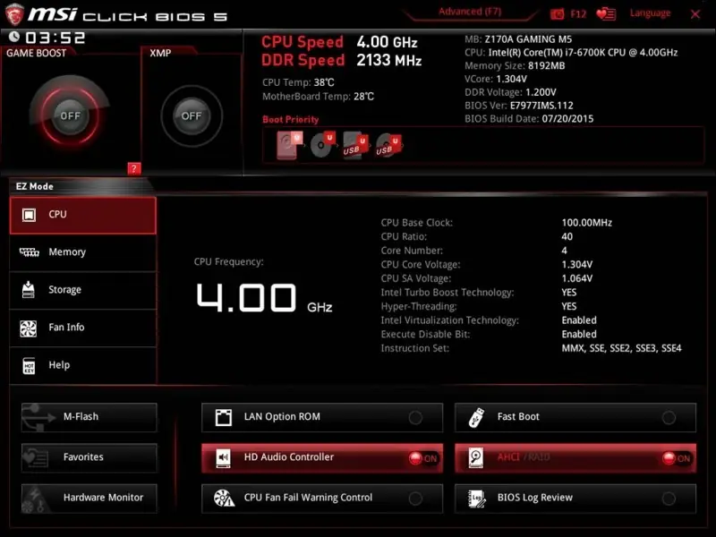Click the Help hotkey icon
This screenshot has height=537, width=716.
coord(29,366)
